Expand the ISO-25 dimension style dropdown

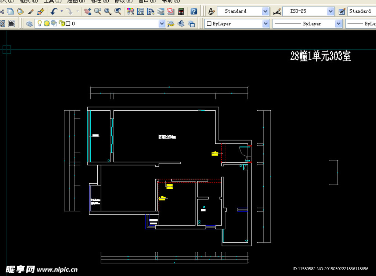click(x=330, y=11)
